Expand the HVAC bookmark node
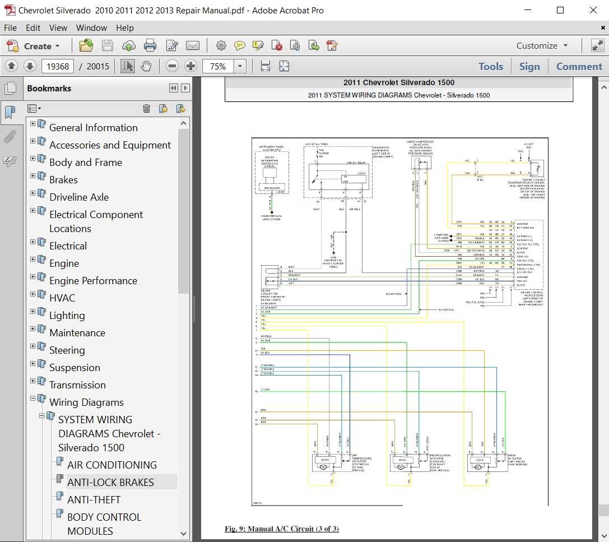609x542 pixels. pyautogui.click(x=32, y=294)
